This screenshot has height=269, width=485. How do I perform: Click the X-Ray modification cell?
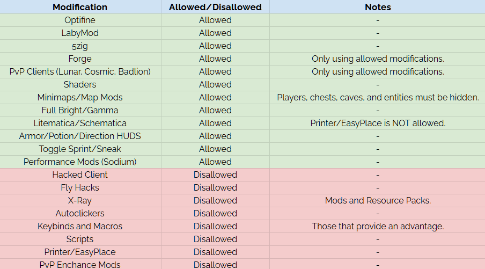(80, 200)
